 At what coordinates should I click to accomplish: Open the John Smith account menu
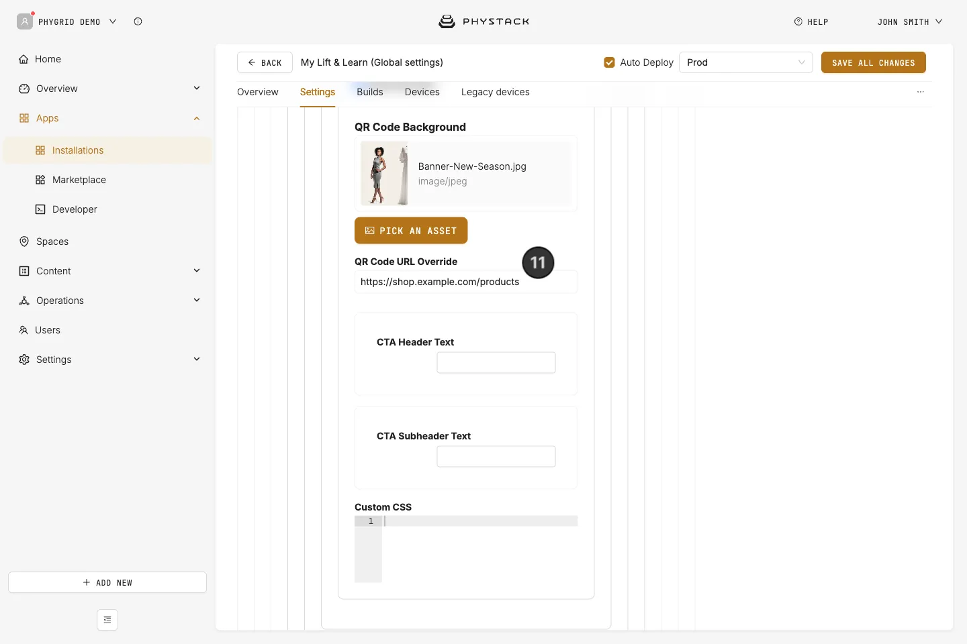pos(910,21)
